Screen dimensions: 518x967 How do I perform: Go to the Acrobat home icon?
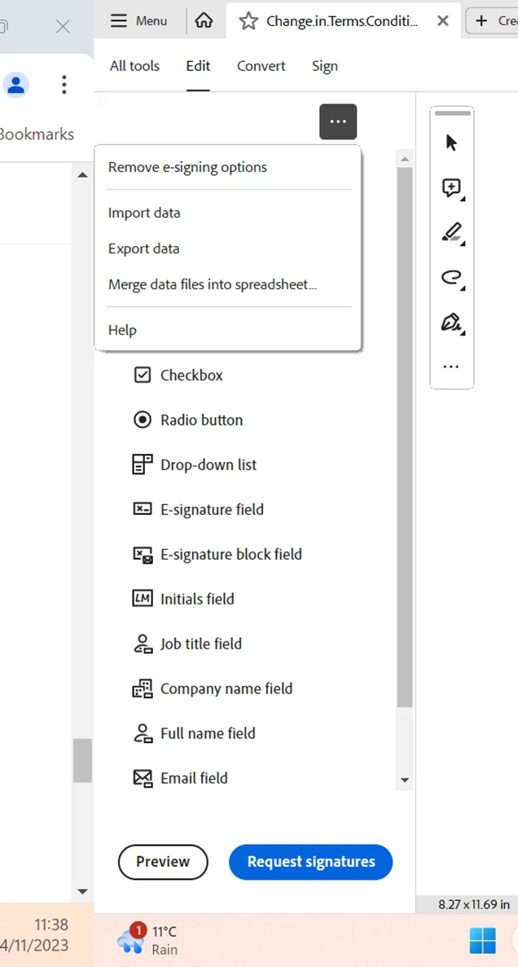[x=204, y=21]
